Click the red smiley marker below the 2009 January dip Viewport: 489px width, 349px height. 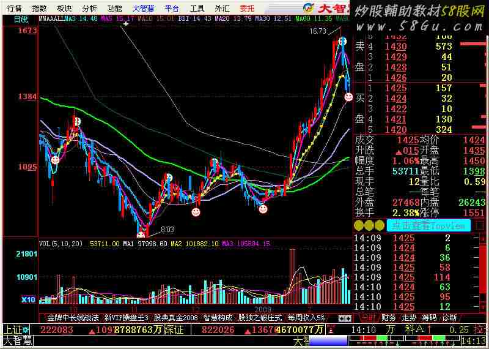click(x=263, y=209)
